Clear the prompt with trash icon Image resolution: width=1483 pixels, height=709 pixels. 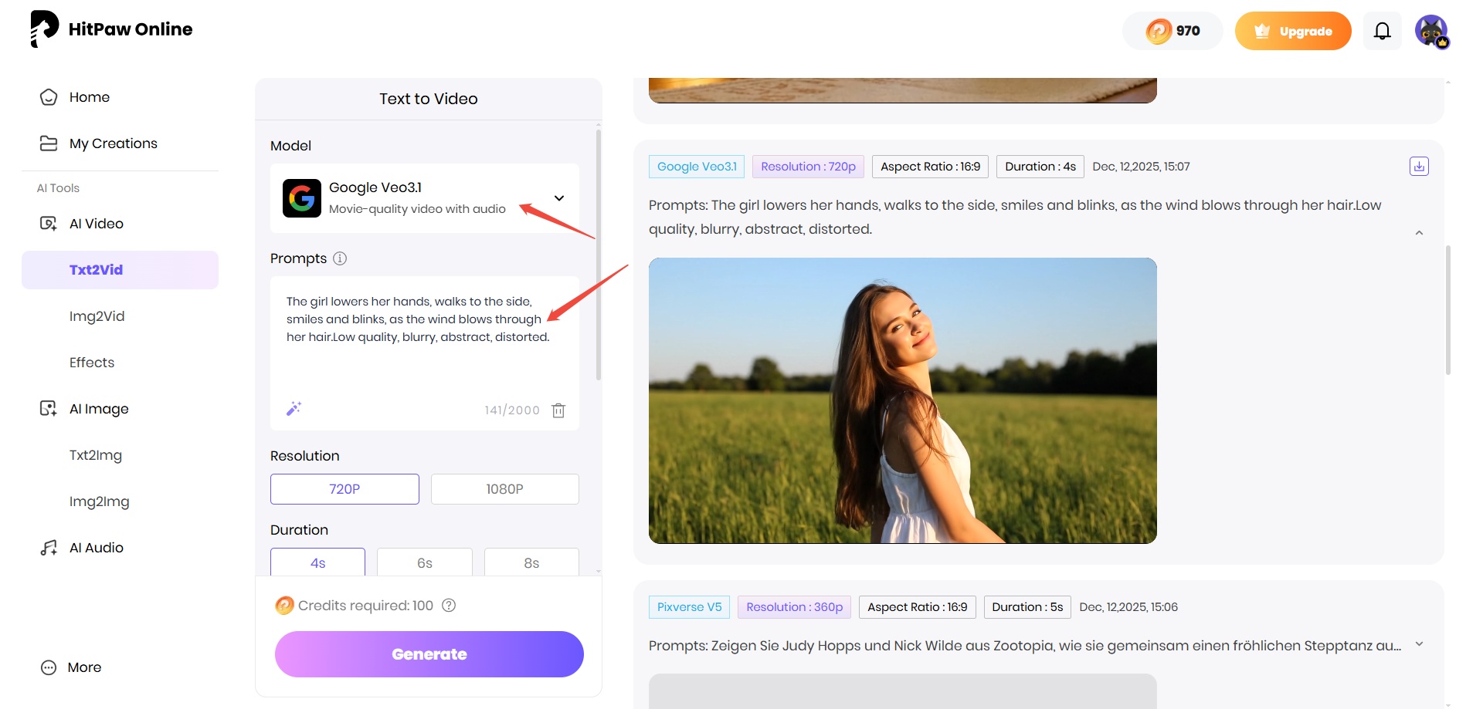point(558,410)
